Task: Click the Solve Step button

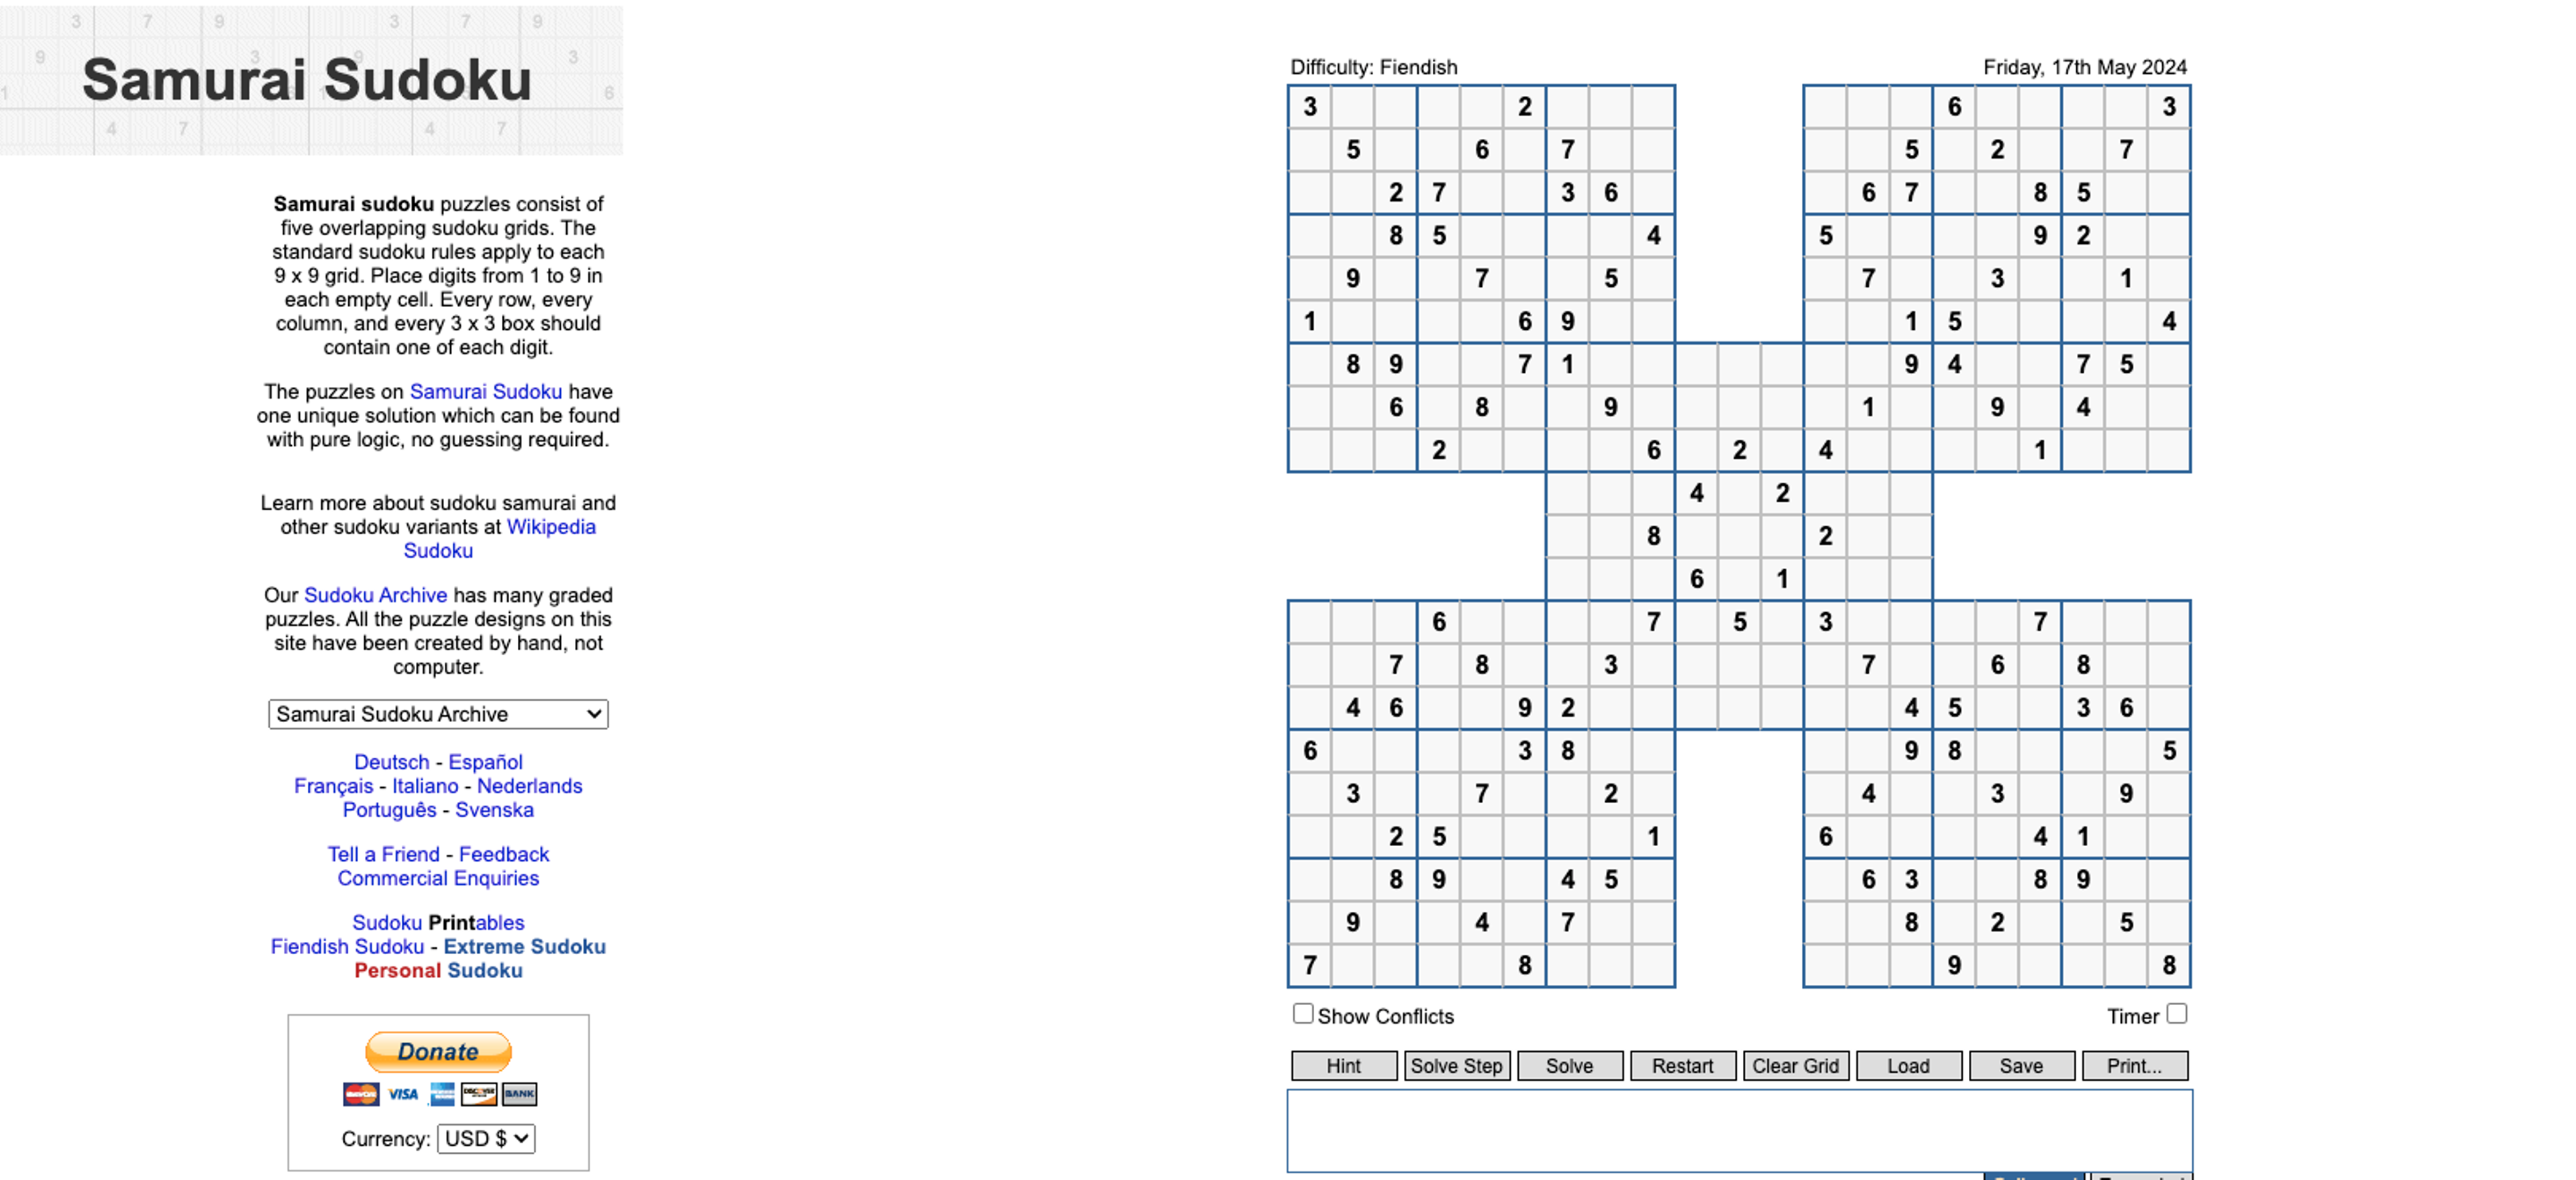Action: [x=1456, y=1065]
